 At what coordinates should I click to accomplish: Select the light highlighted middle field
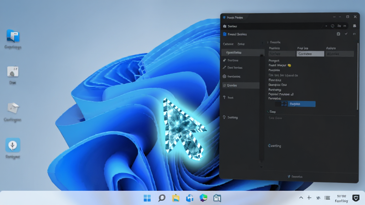click(310, 54)
